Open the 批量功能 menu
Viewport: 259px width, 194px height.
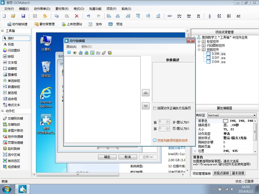95,9
